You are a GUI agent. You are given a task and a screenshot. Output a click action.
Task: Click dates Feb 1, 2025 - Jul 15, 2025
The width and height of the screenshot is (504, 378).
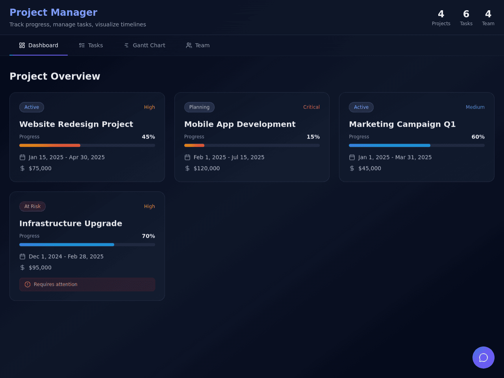click(x=229, y=157)
